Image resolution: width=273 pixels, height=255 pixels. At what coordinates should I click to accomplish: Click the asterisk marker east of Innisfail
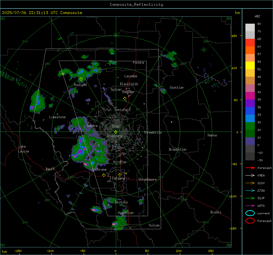(144, 104)
